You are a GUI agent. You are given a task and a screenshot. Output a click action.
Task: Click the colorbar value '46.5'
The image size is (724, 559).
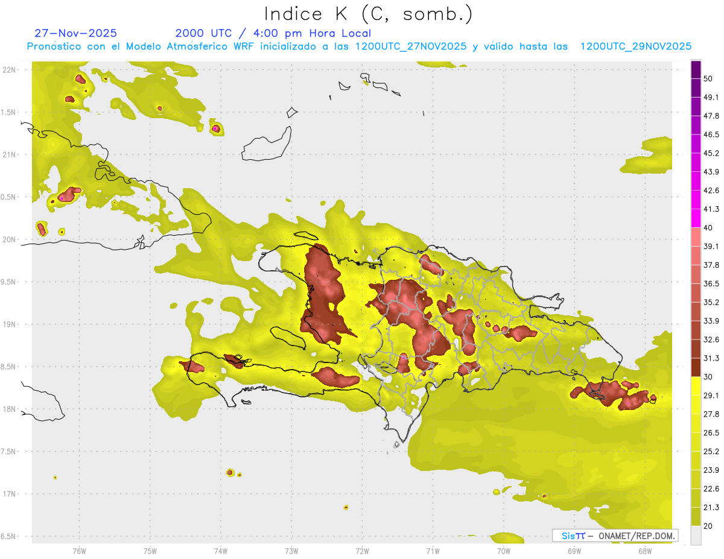tap(712, 134)
